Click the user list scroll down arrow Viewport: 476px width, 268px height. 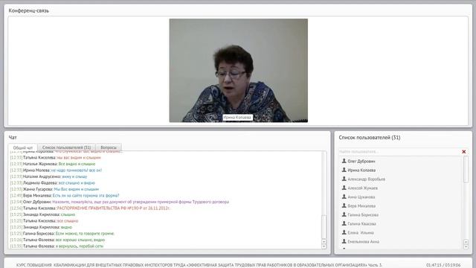[x=466, y=246]
